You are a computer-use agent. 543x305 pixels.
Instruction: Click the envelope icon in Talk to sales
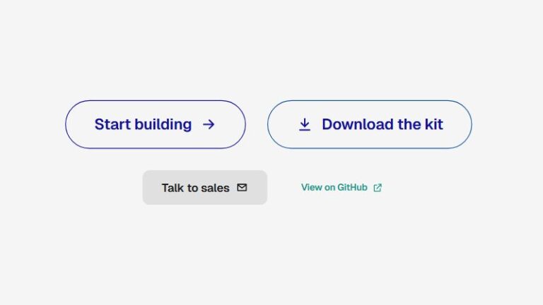(x=242, y=187)
